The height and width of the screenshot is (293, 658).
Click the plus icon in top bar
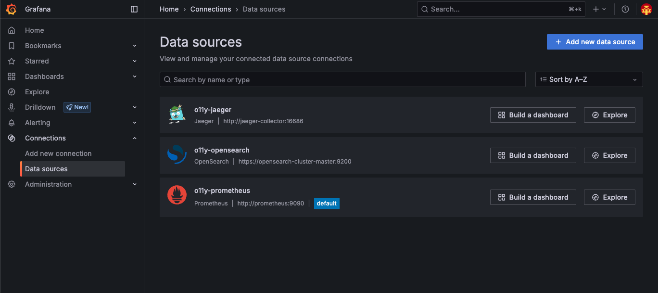coord(596,9)
